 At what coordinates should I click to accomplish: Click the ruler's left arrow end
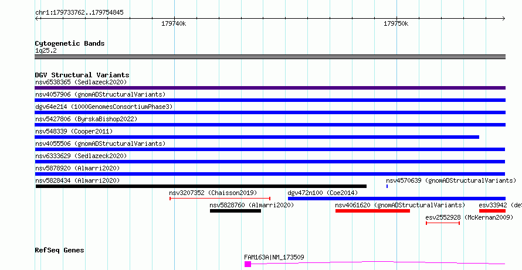(x=36, y=18)
